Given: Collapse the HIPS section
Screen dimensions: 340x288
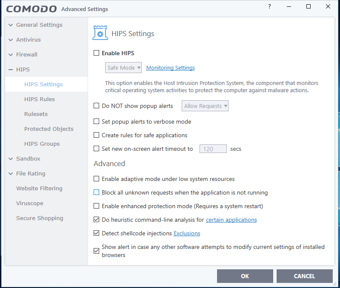Looking at the screenshot, I should pyautogui.click(x=11, y=70).
